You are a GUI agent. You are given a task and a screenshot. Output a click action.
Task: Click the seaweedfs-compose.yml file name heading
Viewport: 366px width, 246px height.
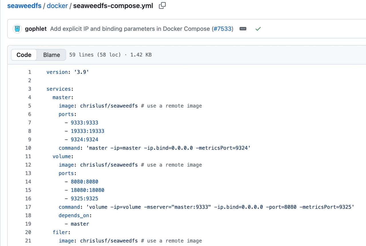(113, 6)
